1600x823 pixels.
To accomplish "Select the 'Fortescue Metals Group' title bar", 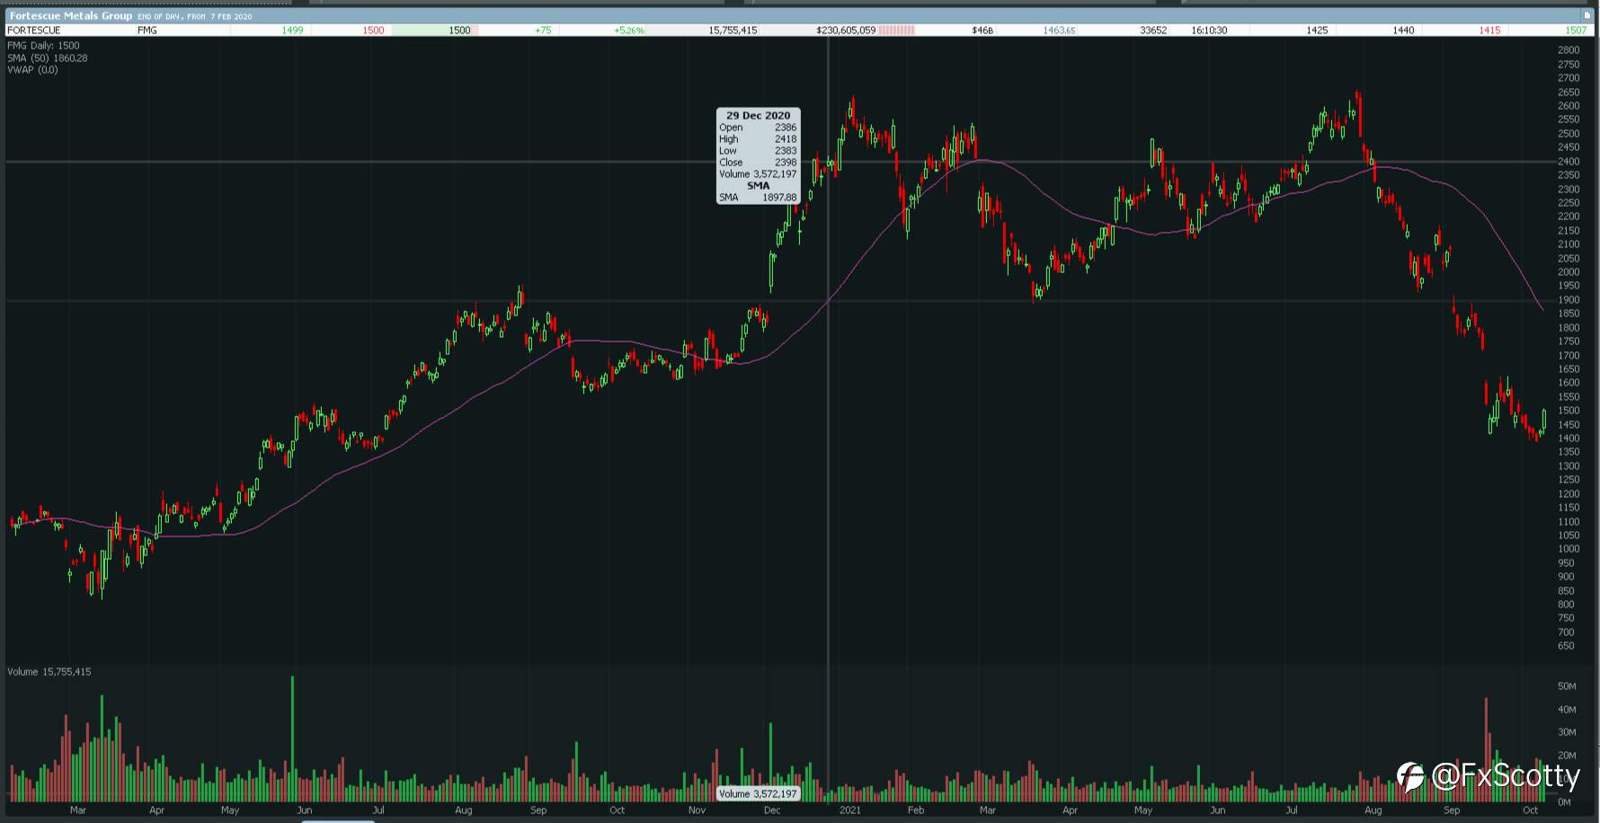I will point(799,16).
